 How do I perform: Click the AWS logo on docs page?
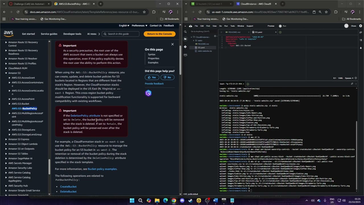click(9, 34)
